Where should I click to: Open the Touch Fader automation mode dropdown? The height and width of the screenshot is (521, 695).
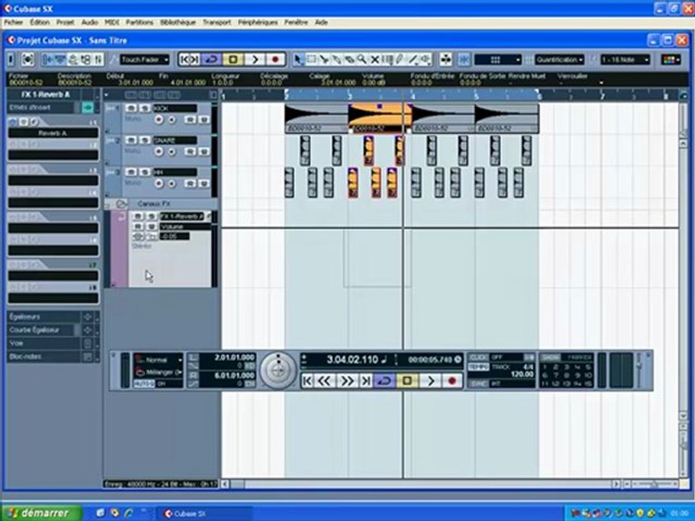pos(145,59)
